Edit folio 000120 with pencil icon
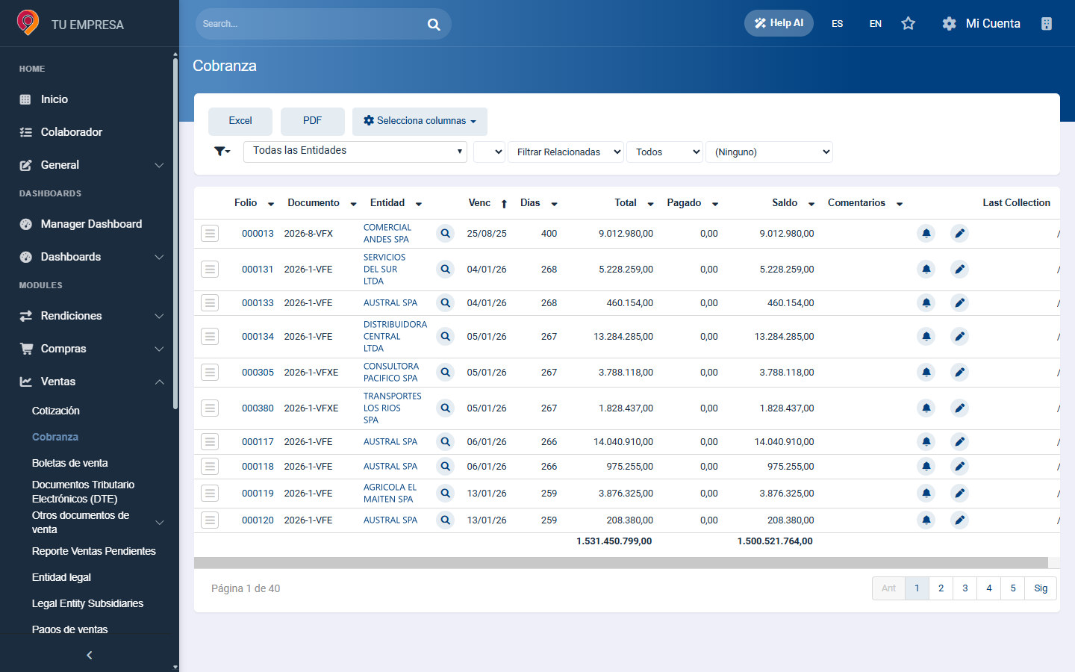 959,520
